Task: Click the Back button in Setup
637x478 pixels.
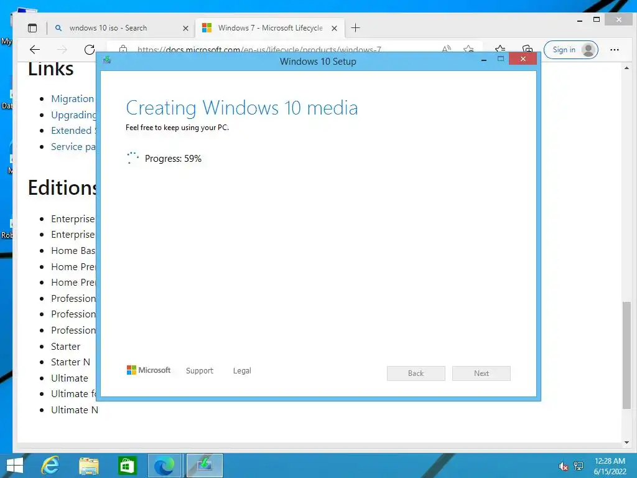Action: 416,373
